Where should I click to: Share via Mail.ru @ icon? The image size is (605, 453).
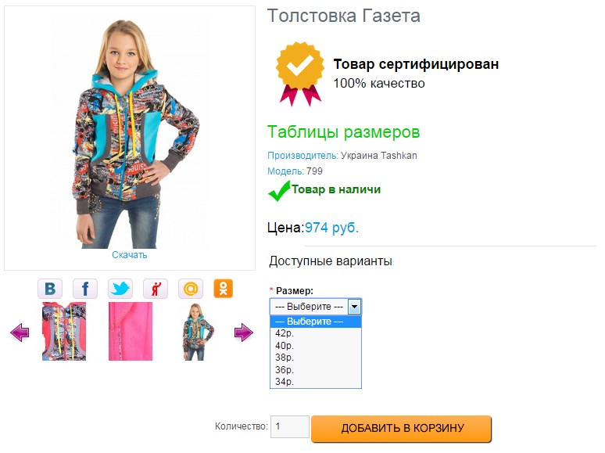pyautogui.click(x=190, y=289)
